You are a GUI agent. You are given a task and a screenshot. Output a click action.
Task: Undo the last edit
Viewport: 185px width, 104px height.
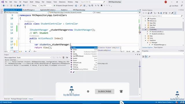[x=24, y=5]
